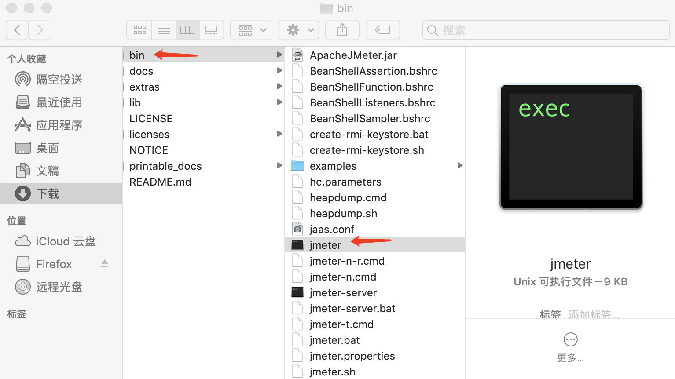Click the bin folder title icon
The height and width of the screenshot is (379, 675).
326,8
